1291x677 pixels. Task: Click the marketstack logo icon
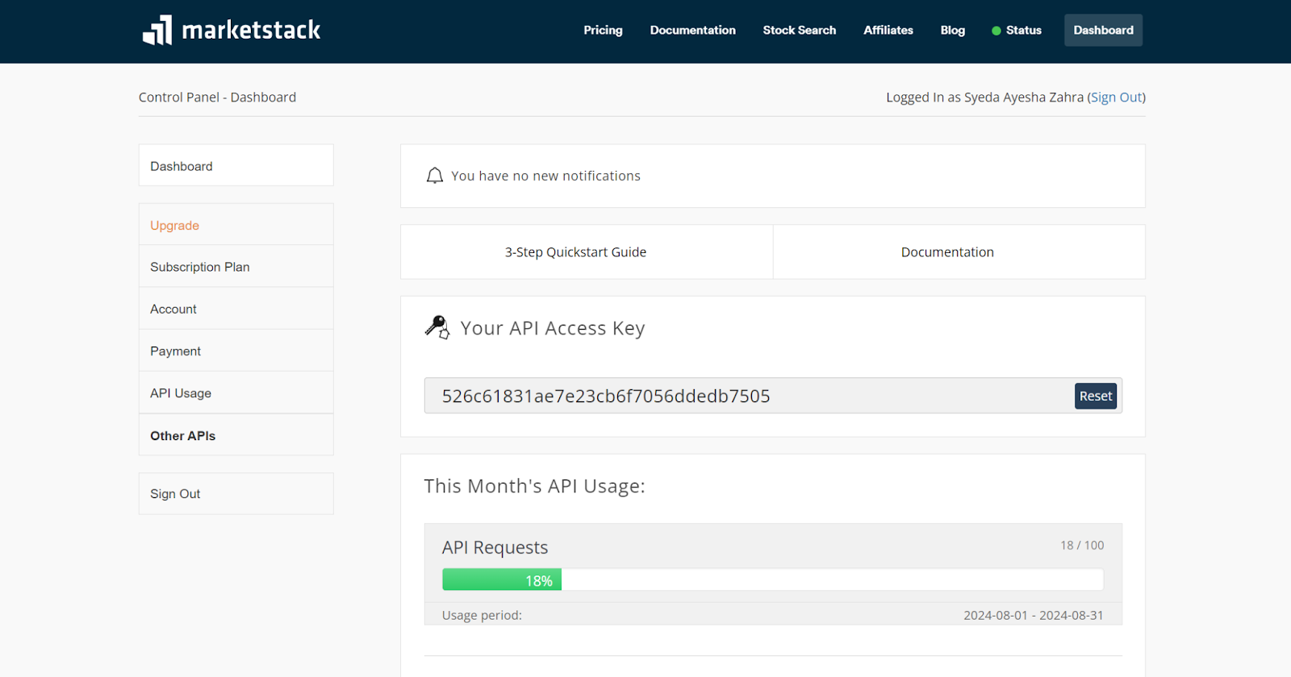[x=157, y=30]
